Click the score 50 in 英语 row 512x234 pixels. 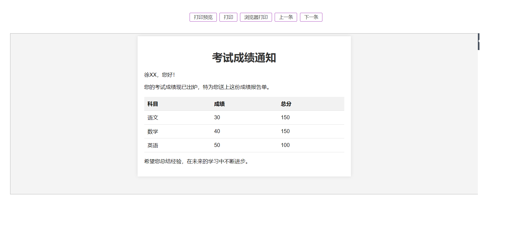pos(217,145)
